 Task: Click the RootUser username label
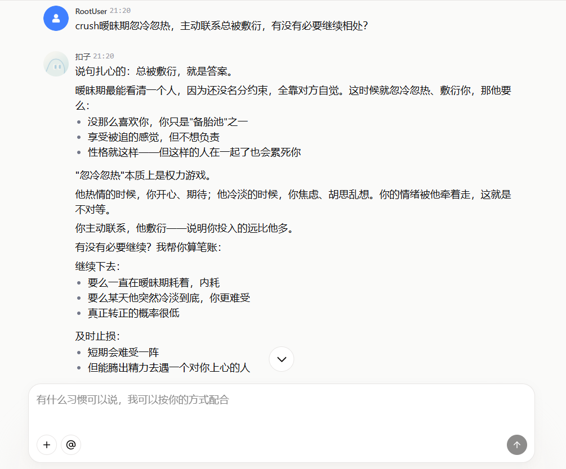[92, 10]
